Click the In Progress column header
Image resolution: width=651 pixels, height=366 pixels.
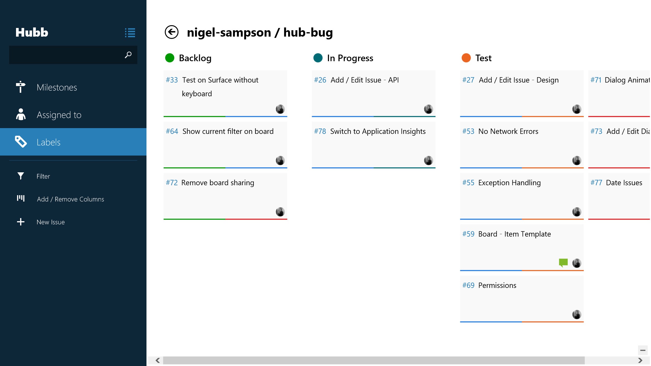tap(350, 58)
